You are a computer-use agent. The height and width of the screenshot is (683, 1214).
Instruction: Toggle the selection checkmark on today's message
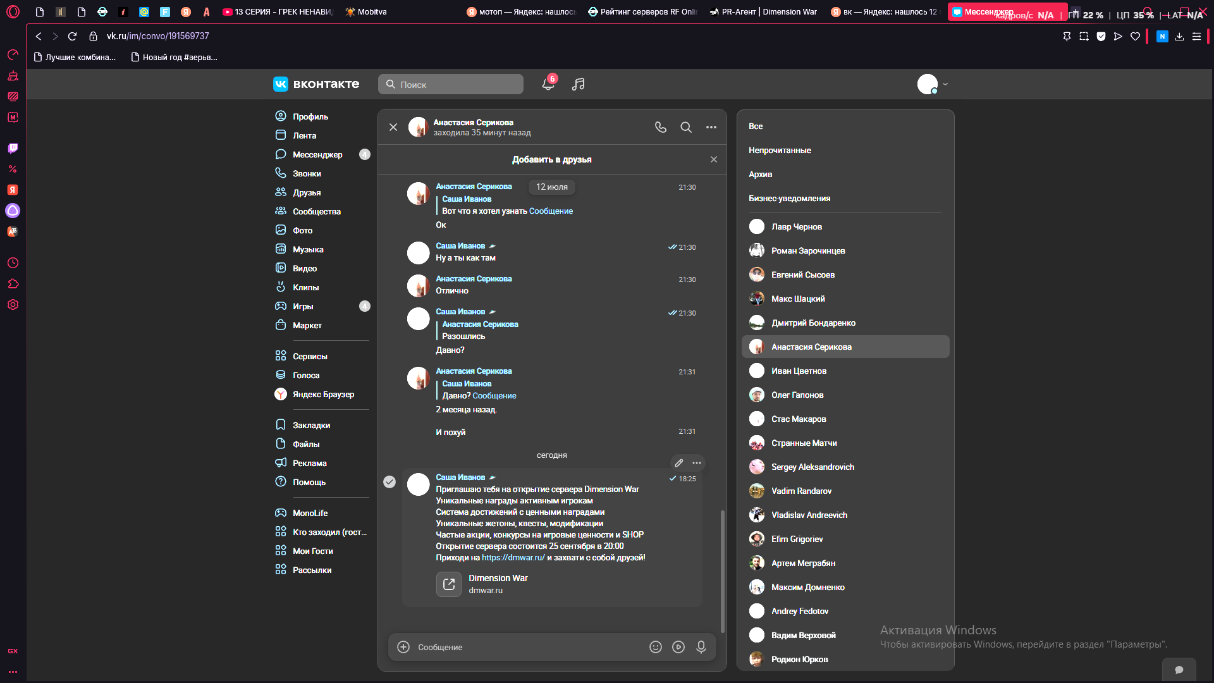tap(389, 482)
